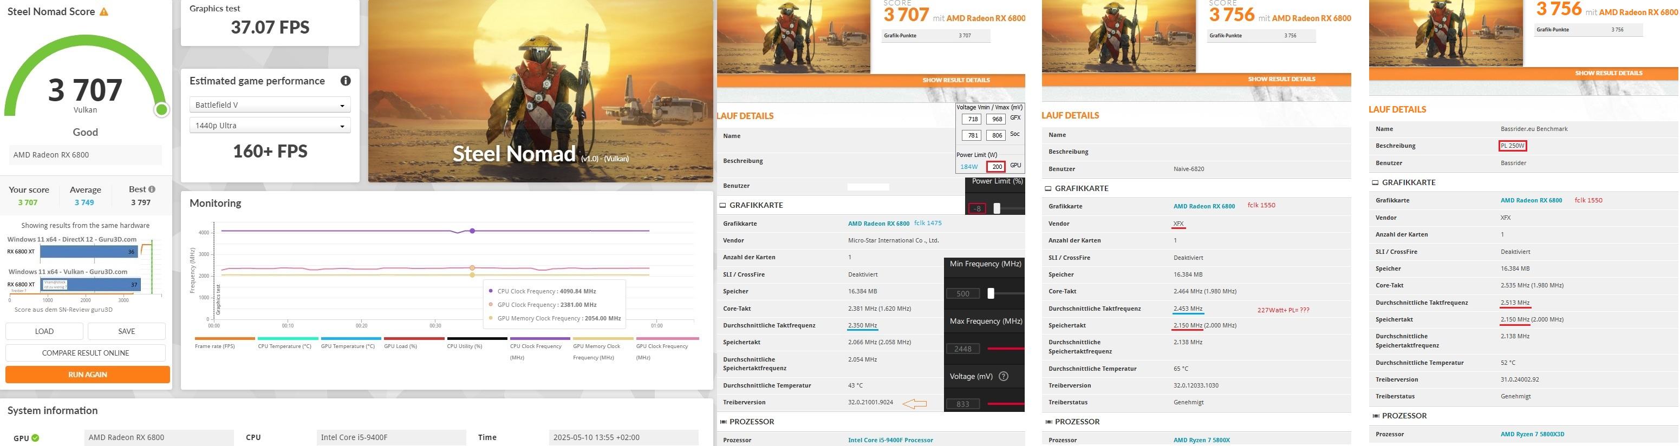
Task: Click the GRAFIKKARTE icon in Naive-6820 result page
Action: click(x=1048, y=188)
